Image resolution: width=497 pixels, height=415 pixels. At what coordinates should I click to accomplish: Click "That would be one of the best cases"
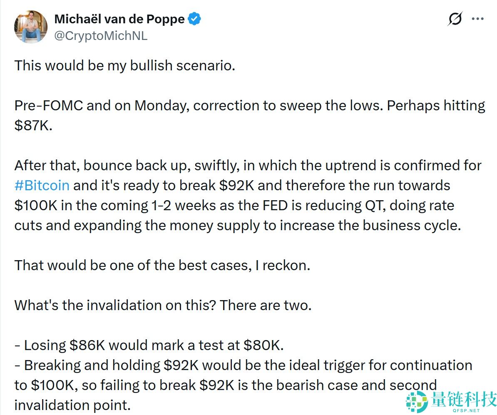pos(162,265)
